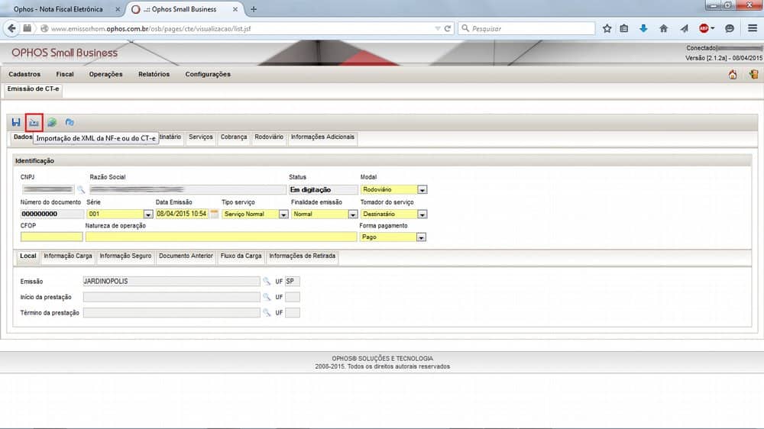Open a new browser tab with plus
This screenshot has width=764, height=429.
click(x=254, y=8)
